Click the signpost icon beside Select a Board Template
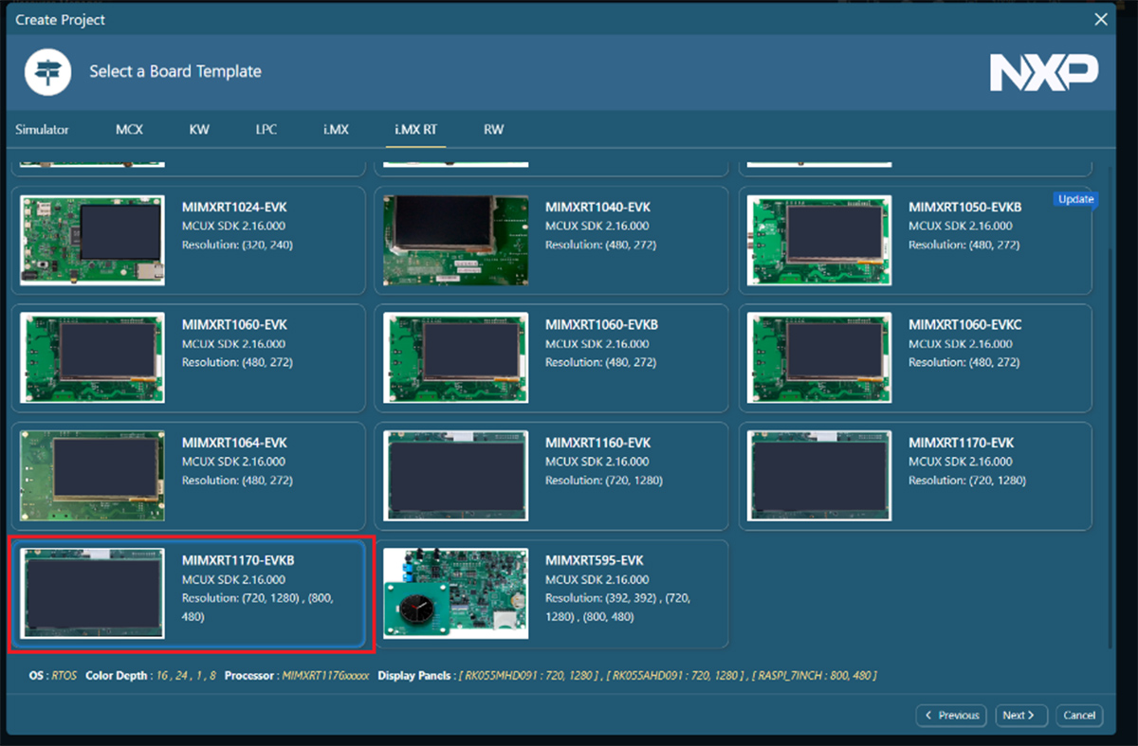 pos(48,73)
